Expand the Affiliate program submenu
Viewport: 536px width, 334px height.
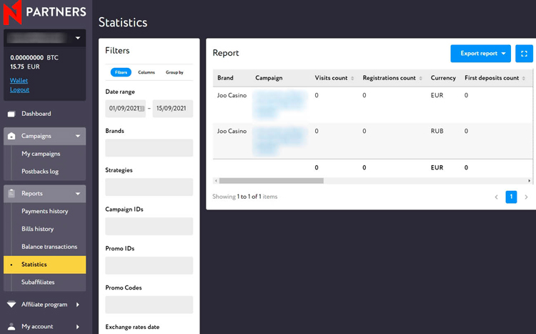78,304
